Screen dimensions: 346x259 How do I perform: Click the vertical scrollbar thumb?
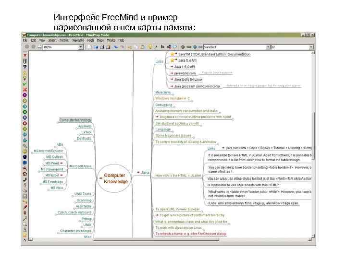[x=313, y=135]
